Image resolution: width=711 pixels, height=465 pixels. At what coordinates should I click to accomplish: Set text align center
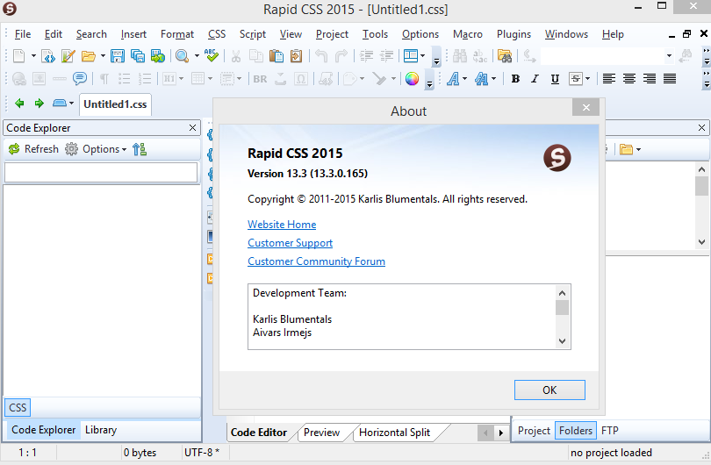pos(628,79)
